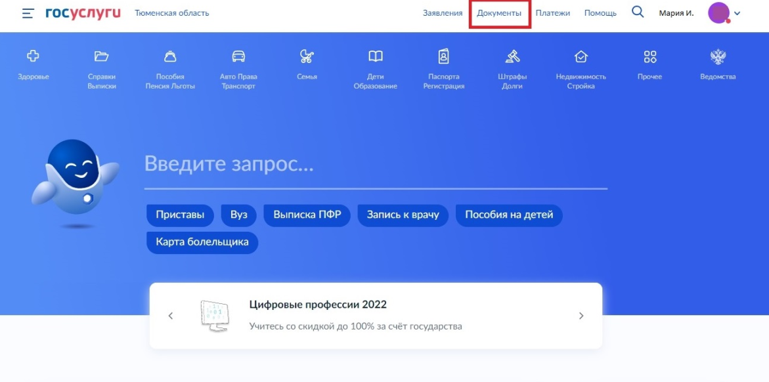
Task: Open the search magnifier icon
Action: (638, 12)
